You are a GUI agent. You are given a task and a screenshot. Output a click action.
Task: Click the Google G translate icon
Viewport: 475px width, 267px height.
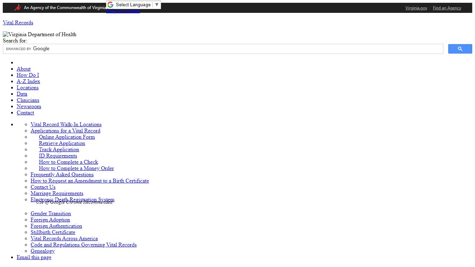click(111, 5)
